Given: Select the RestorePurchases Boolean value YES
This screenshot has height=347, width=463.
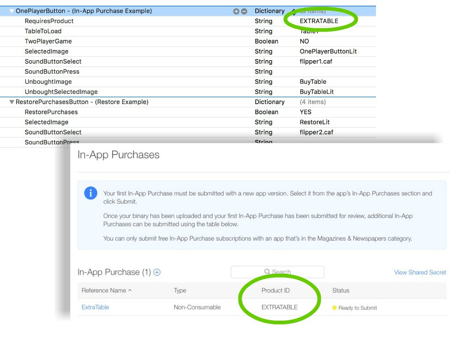Looking at the screenshot, I should pos(306,112).
